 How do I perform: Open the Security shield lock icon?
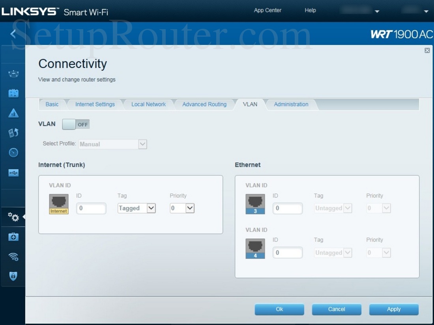(13, 276)
